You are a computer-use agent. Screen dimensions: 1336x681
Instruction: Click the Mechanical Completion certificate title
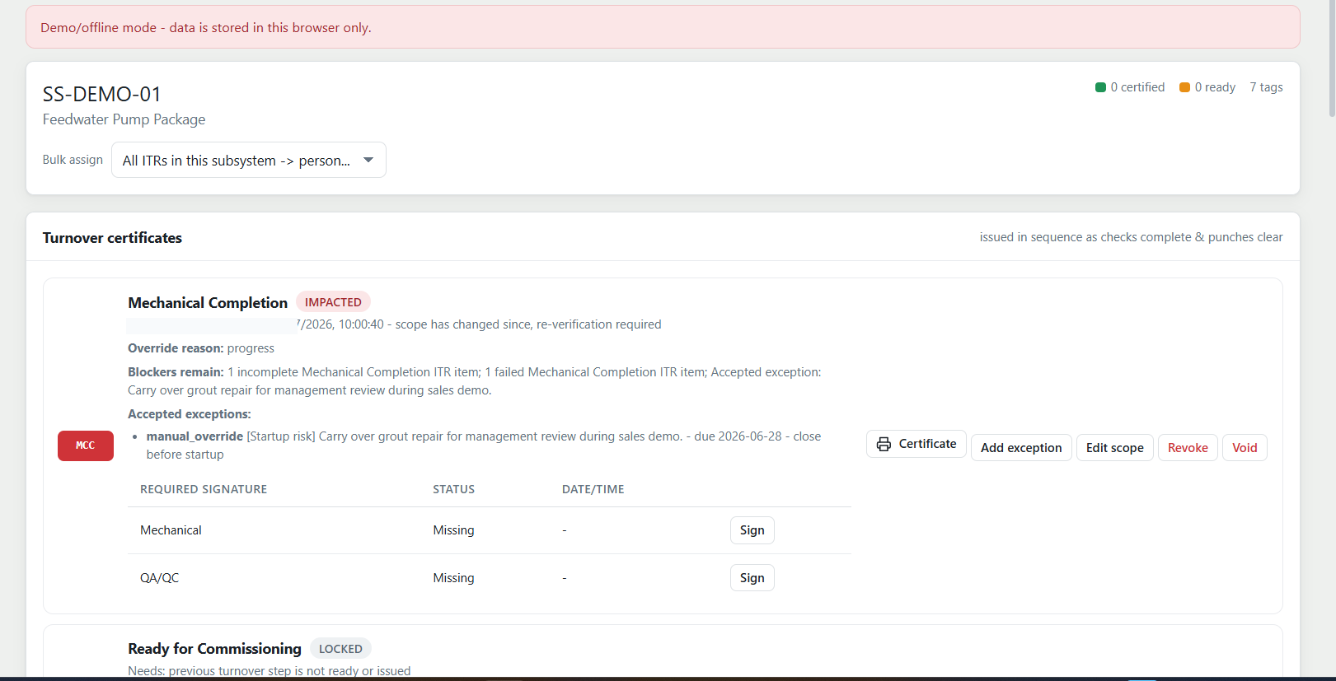tap(208, 303)
